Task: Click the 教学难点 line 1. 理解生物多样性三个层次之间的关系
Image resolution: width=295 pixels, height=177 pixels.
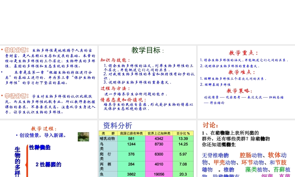Action: [233, 79]
